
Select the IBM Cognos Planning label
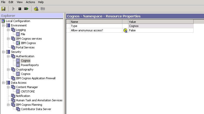coord(29,105)
